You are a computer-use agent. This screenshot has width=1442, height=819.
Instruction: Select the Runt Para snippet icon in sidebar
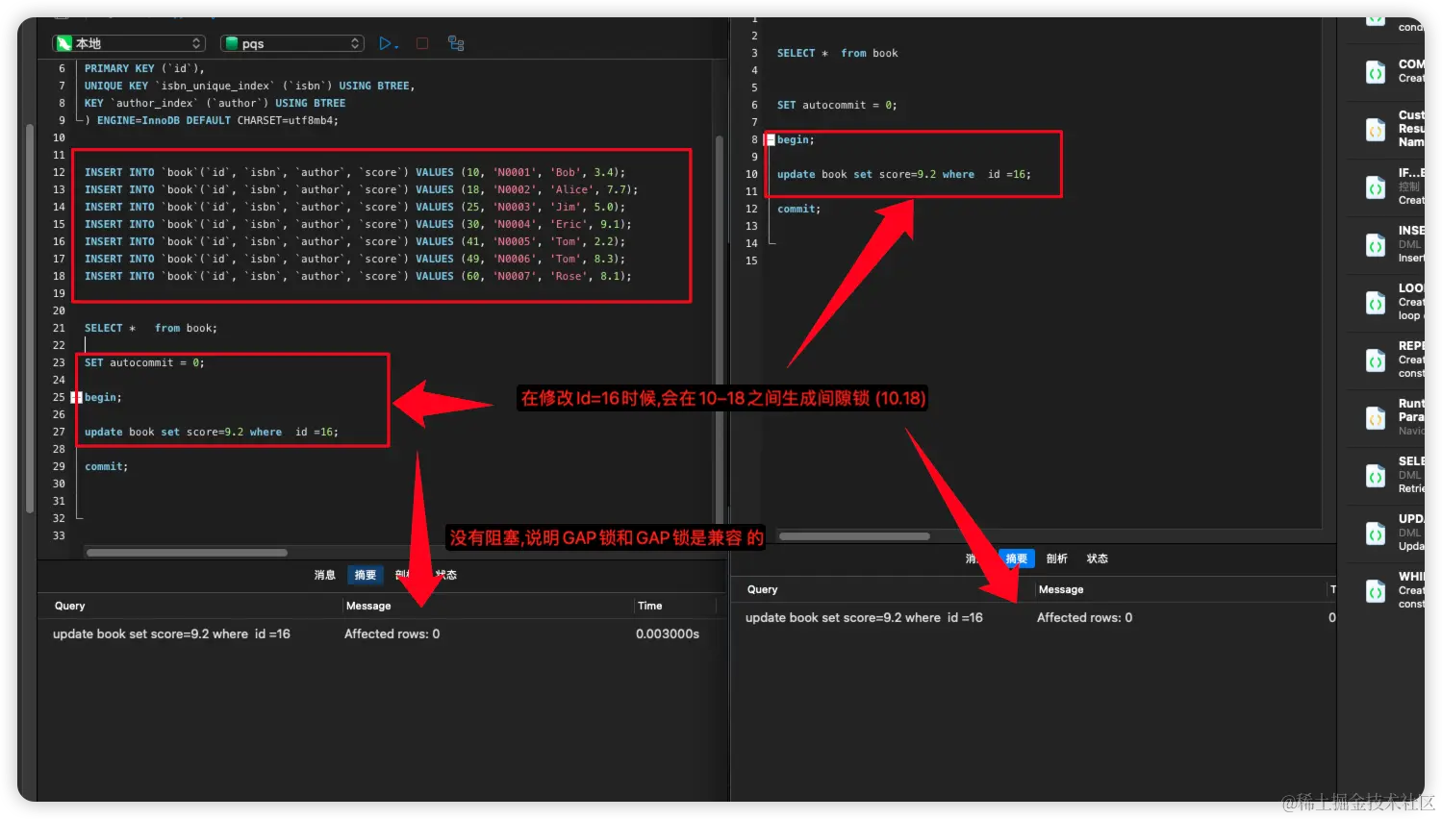tap(1376, 418)
